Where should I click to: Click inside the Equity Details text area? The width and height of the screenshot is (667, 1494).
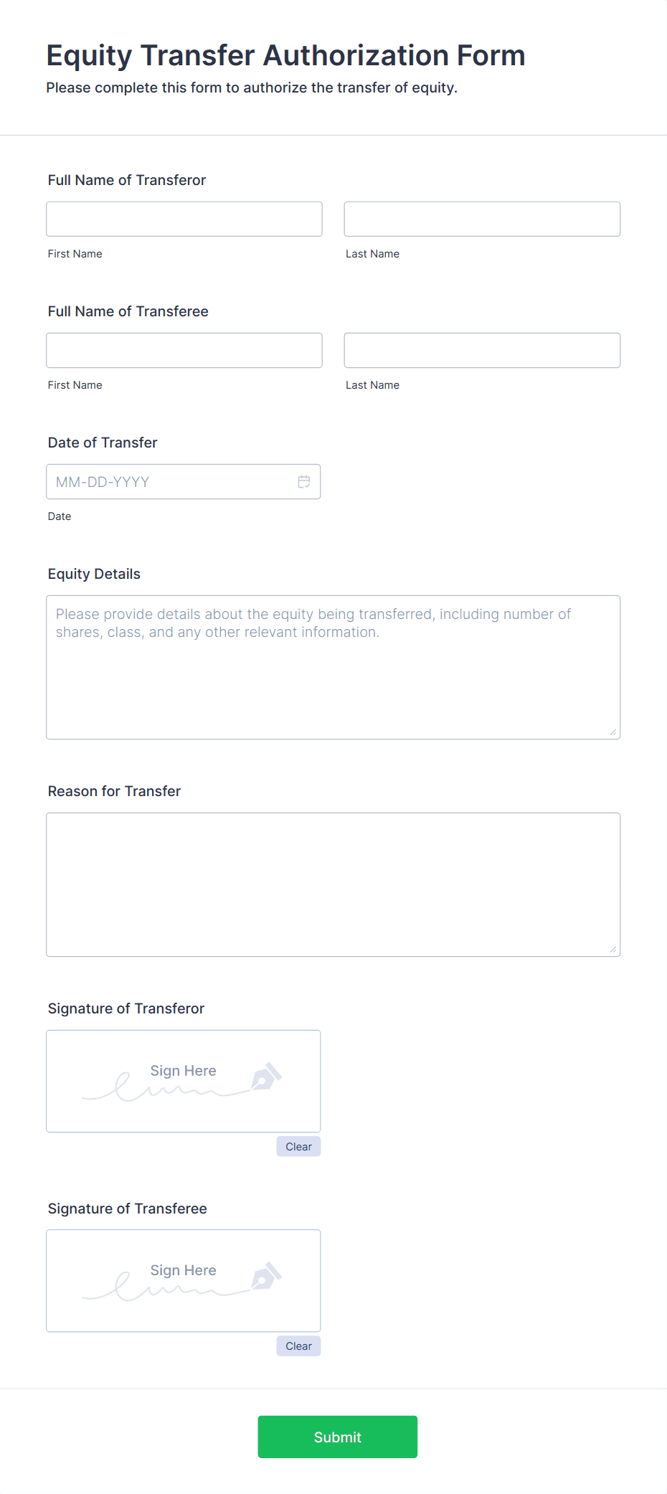click(333, 667)
